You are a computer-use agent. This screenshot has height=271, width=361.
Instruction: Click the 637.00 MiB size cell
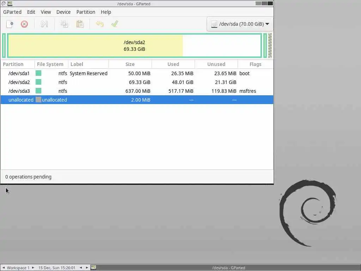[138, 91]
